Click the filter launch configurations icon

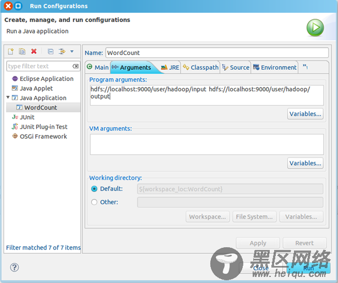coord(62,52)
